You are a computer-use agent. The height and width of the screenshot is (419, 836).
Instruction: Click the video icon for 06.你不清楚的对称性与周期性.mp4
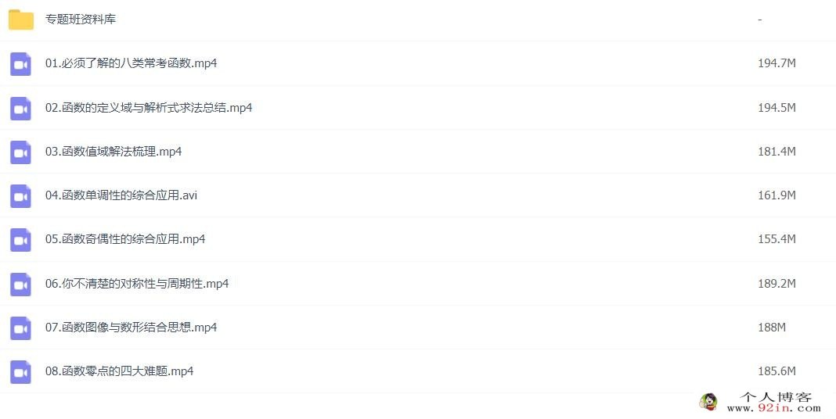click(21, 285)
